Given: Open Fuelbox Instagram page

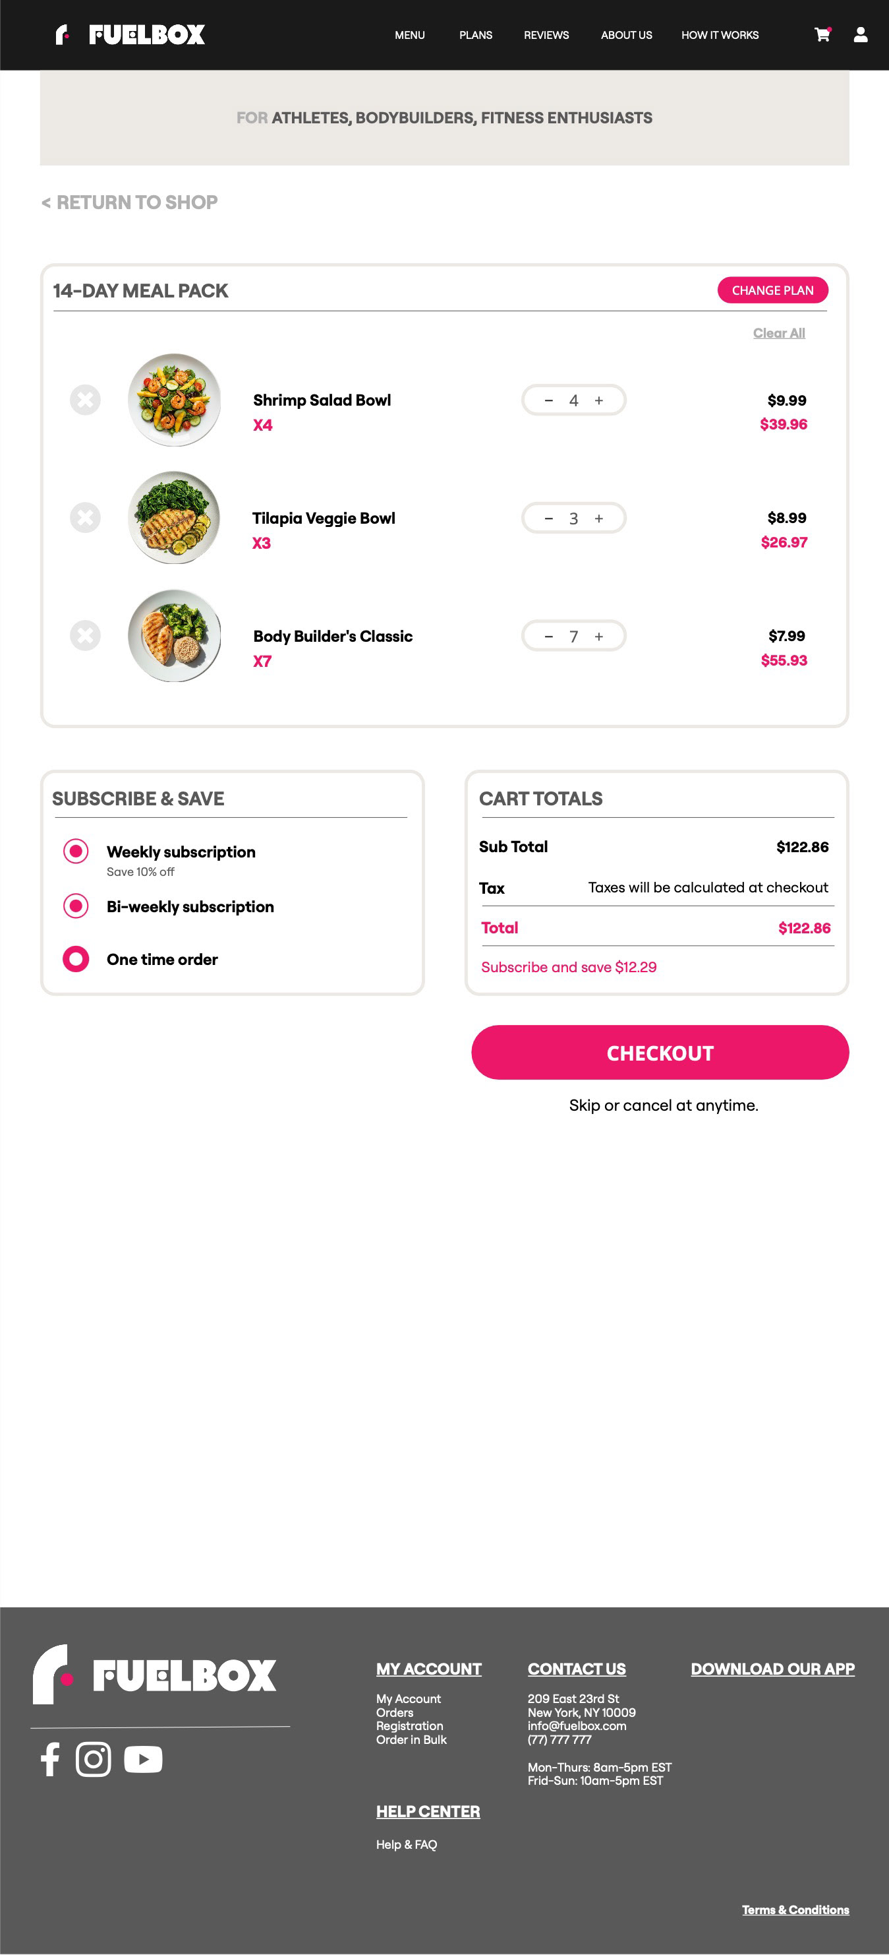Looking at the screenshot, I should (x=94, y=1759).
